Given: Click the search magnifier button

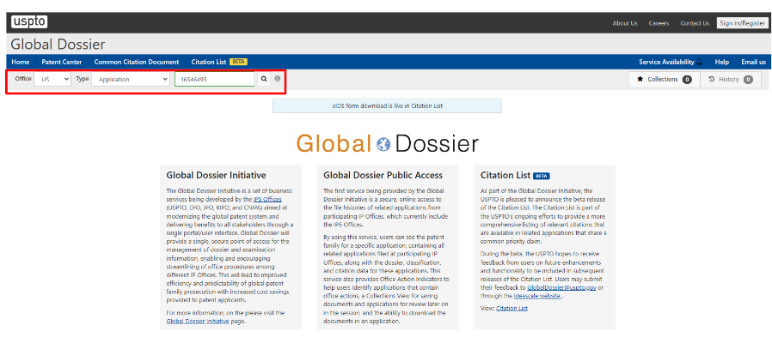Looking at the screenshot, I should pos(264,79).
